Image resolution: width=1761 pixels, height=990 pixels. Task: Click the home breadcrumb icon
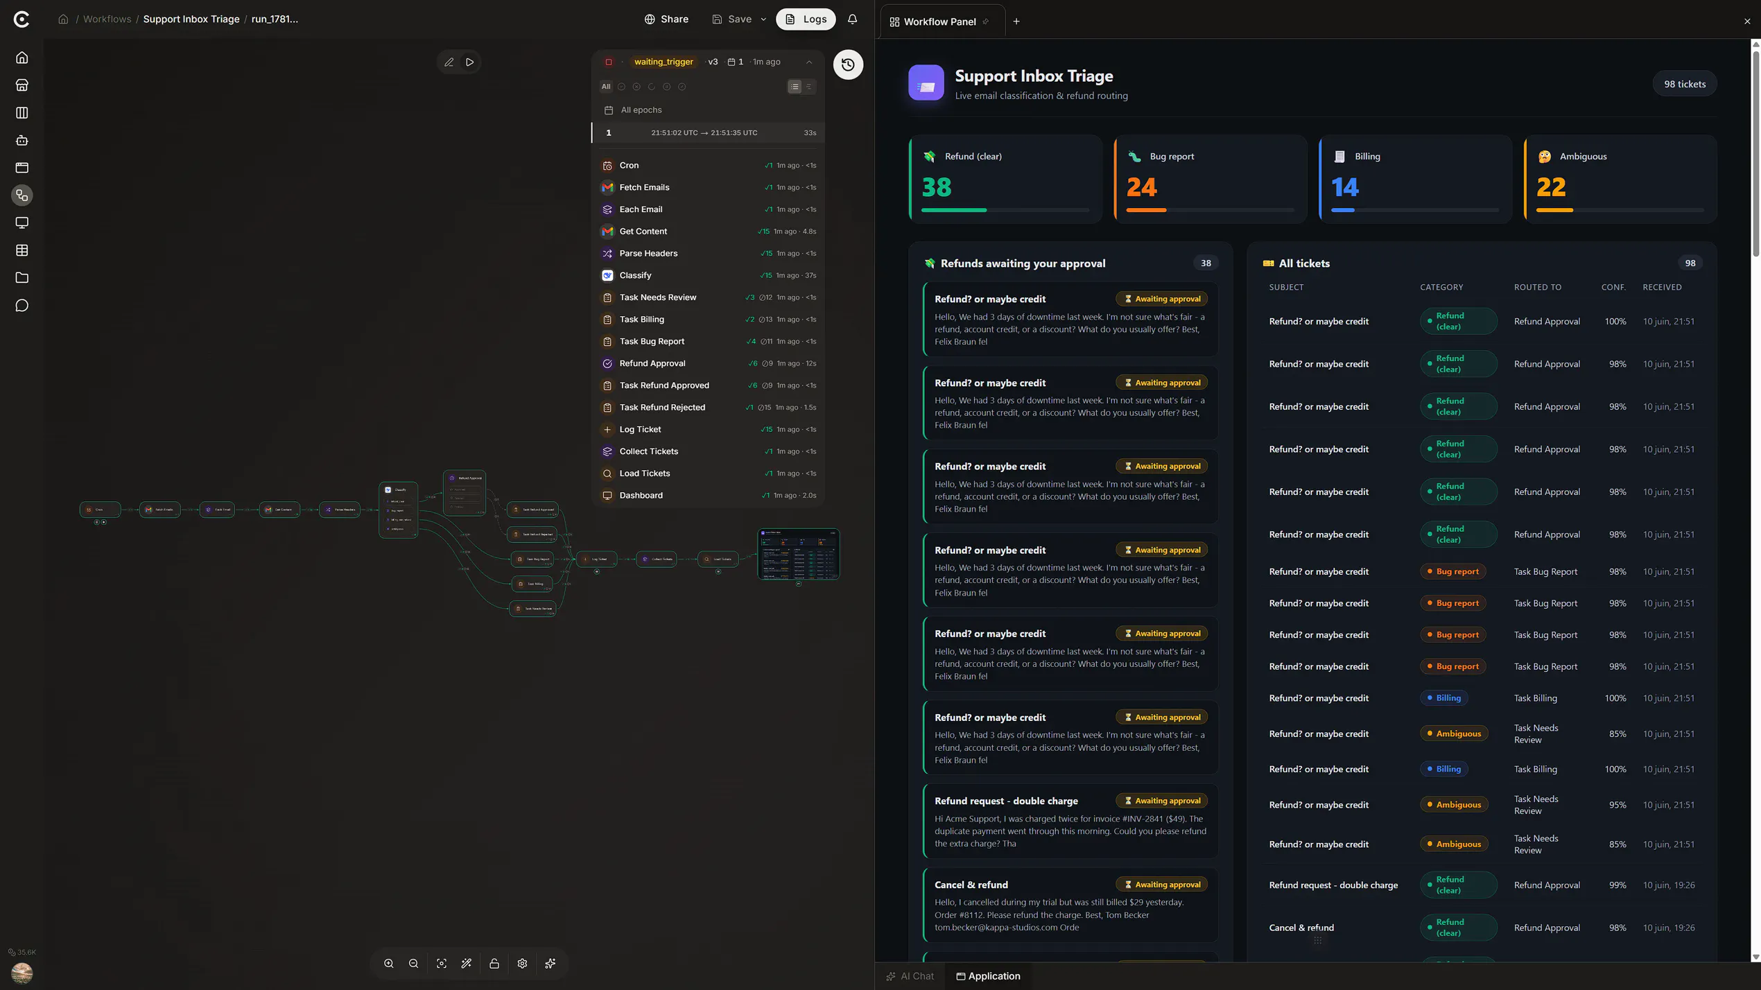(x=63, y=19)
